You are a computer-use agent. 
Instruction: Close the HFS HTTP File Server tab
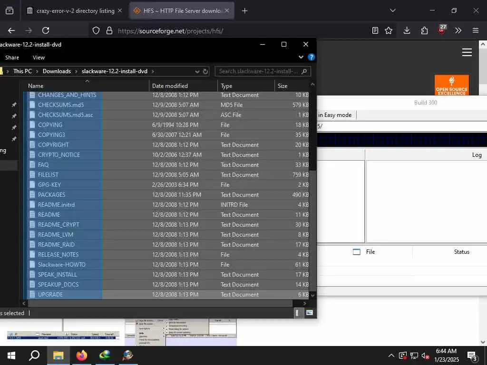[227, 11]
